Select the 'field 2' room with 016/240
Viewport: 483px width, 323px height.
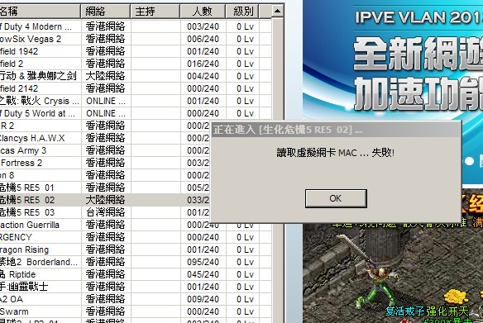pos(136,64)
